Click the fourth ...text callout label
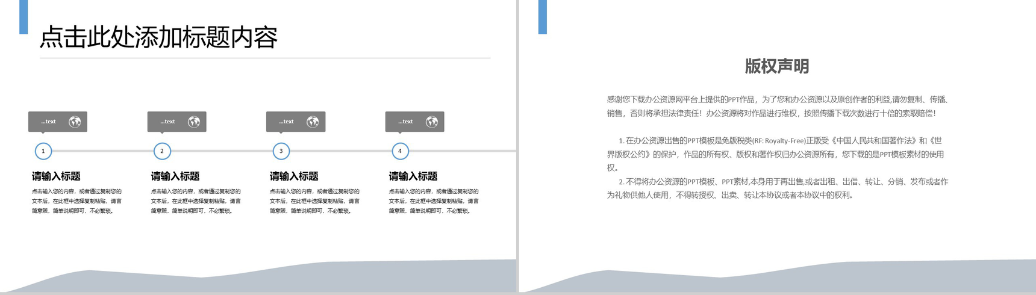 pos(405,122)
